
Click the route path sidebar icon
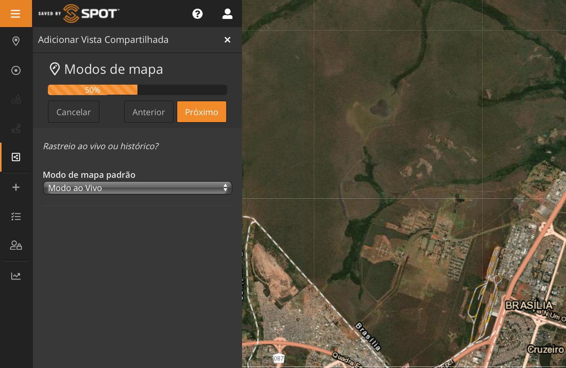(16, 128)
